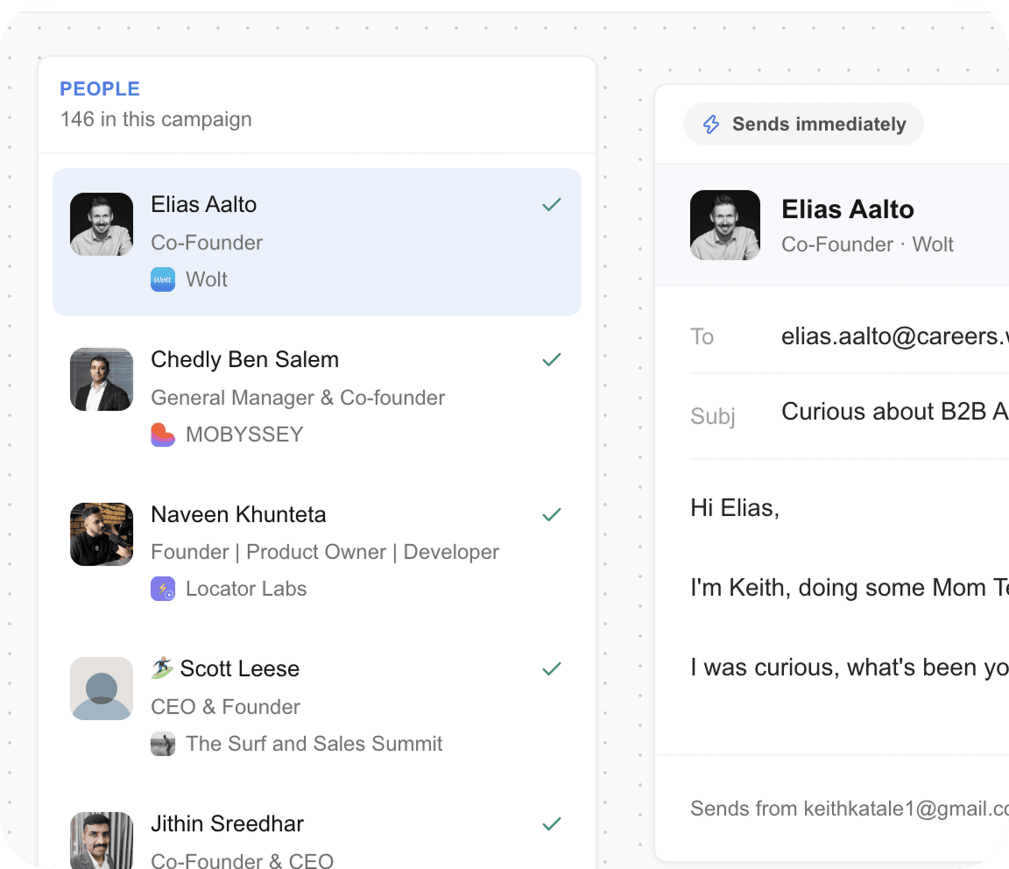
Task: Click Jithin Sreedhar's profile photo
Action: (x=102, y=840)
